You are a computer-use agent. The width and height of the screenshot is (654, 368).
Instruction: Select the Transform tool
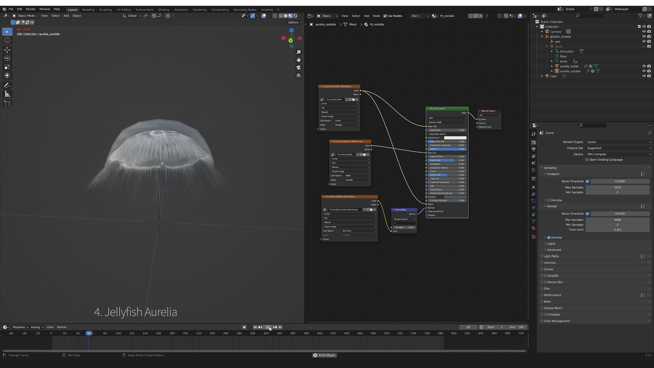click(7, 75)
